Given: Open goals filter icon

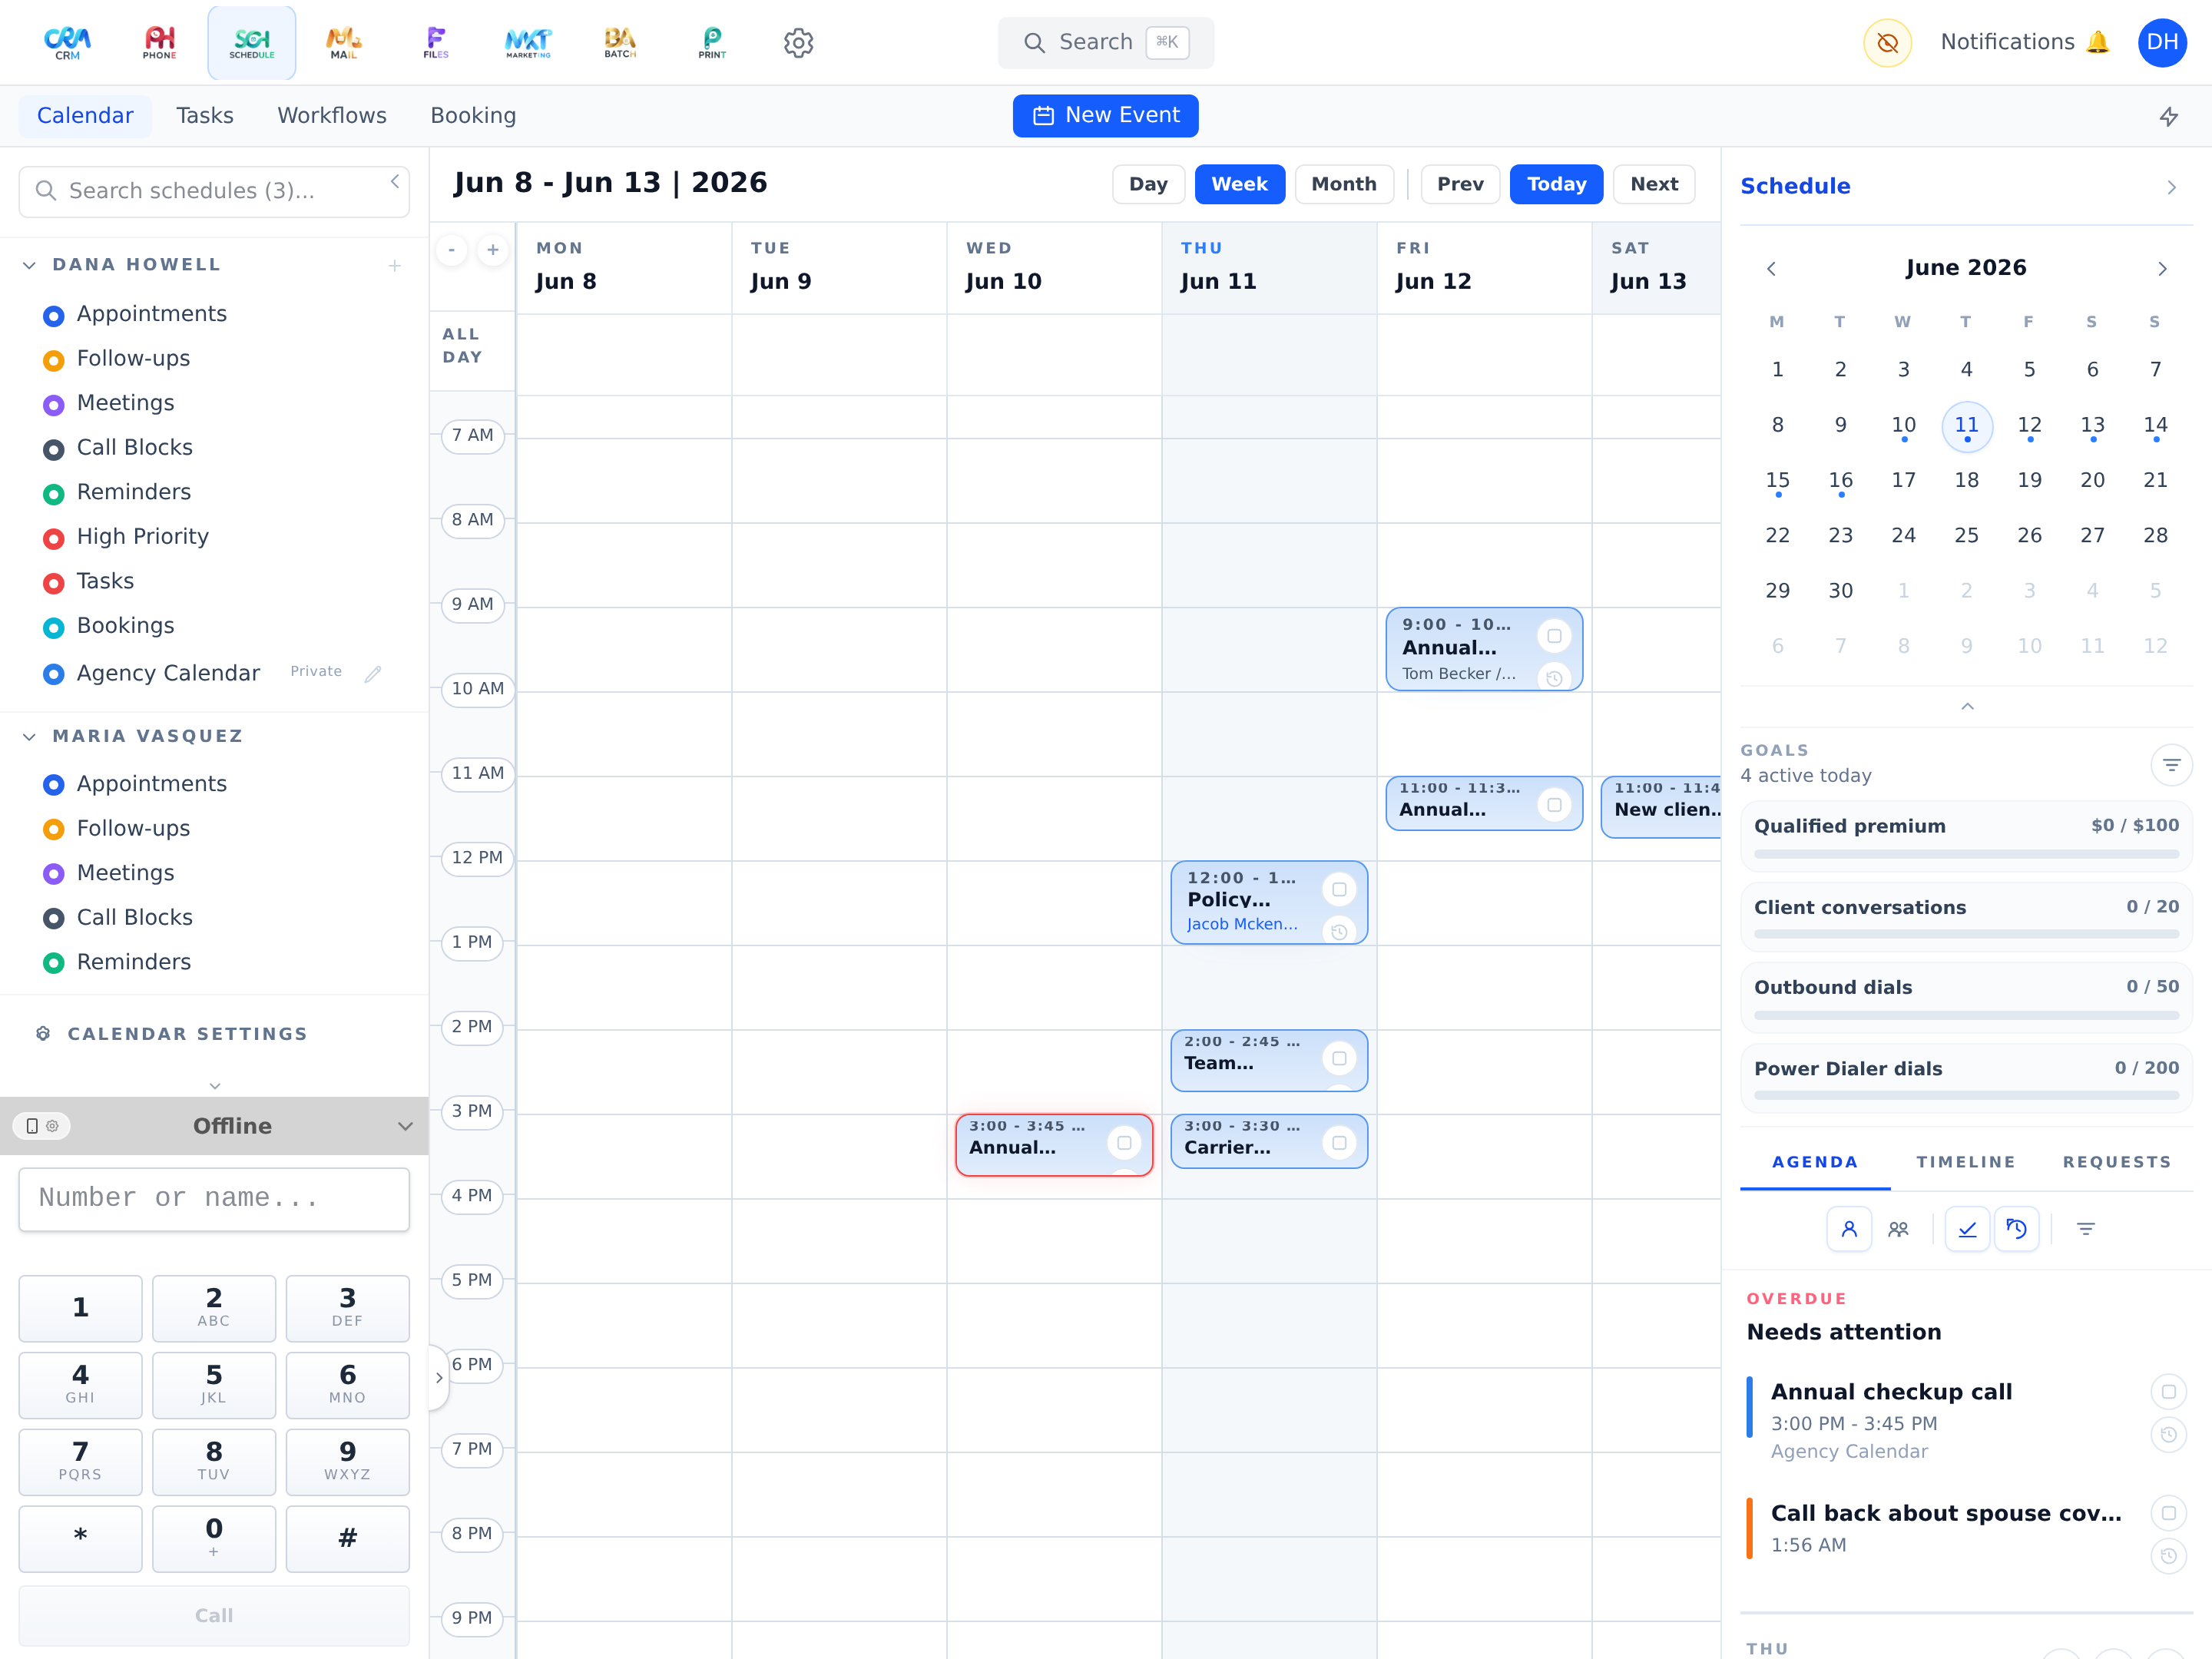Looking at the screenshot, I should tap(2171, 765).
